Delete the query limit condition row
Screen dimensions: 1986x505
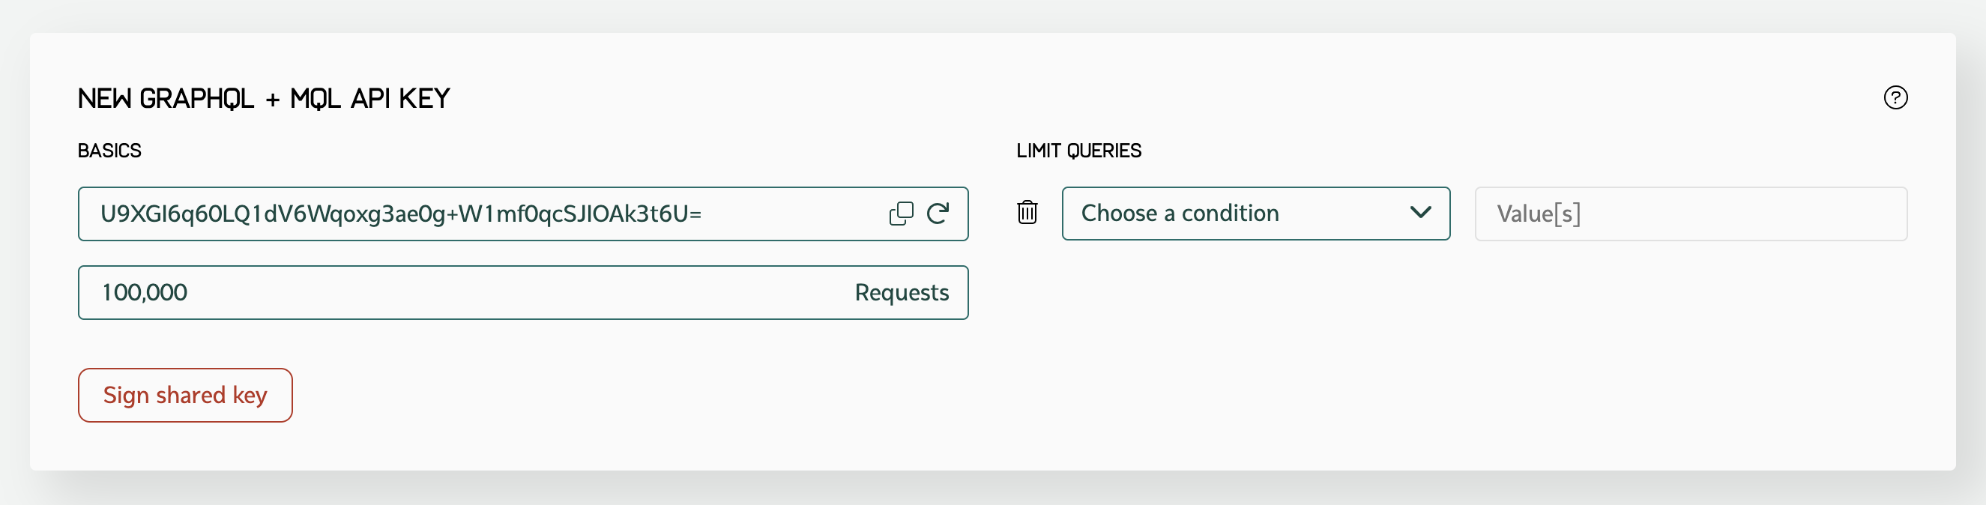[x=1027, y=212]
